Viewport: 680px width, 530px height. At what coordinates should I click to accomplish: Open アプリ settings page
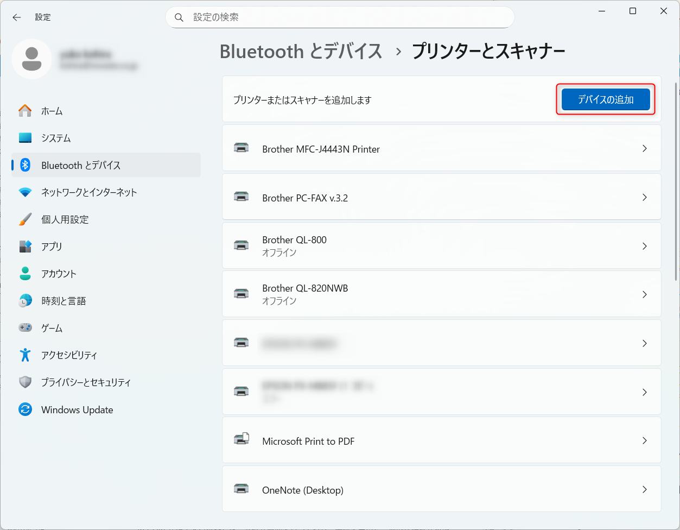coord(106,247)
